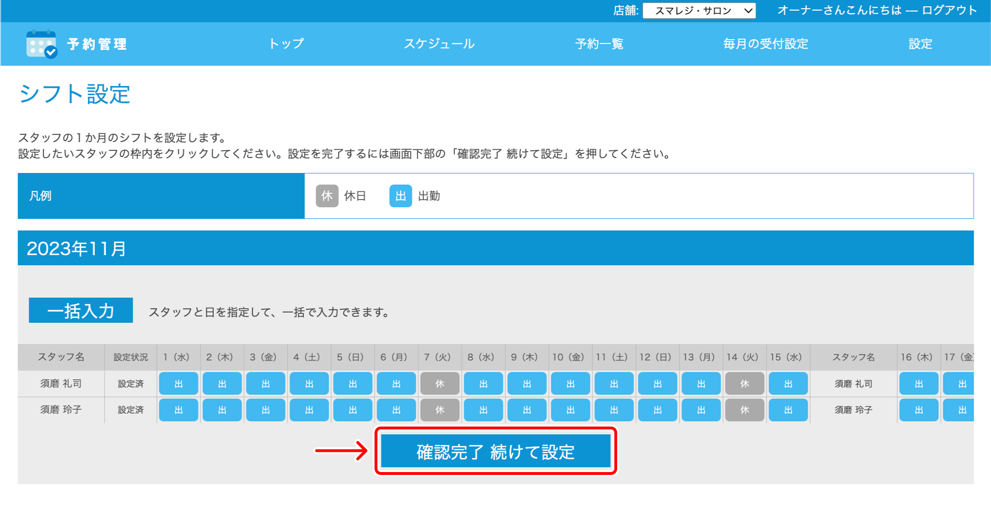Screen dimensions: 991x517
Task: Open the 店舗 store dropdown
Action: [x=699, y=11]
